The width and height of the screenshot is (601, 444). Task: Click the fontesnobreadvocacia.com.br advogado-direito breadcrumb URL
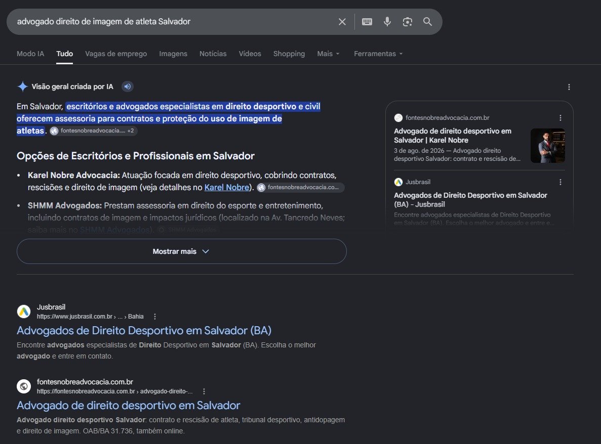click(x=114, y=391)
